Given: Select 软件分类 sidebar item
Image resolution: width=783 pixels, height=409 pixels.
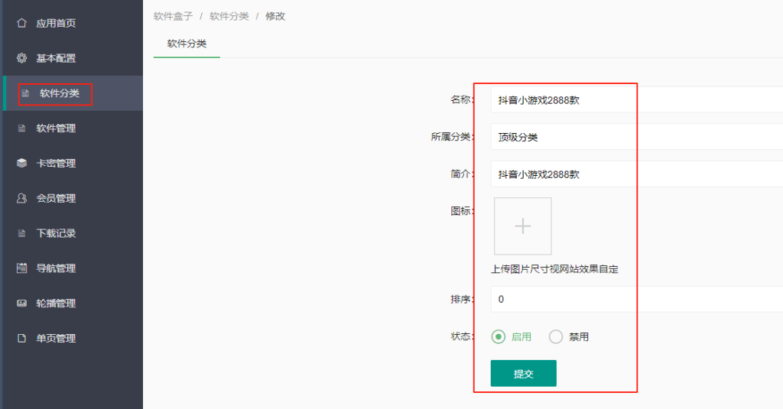Looking at the screenshot, I should (73, 93).
